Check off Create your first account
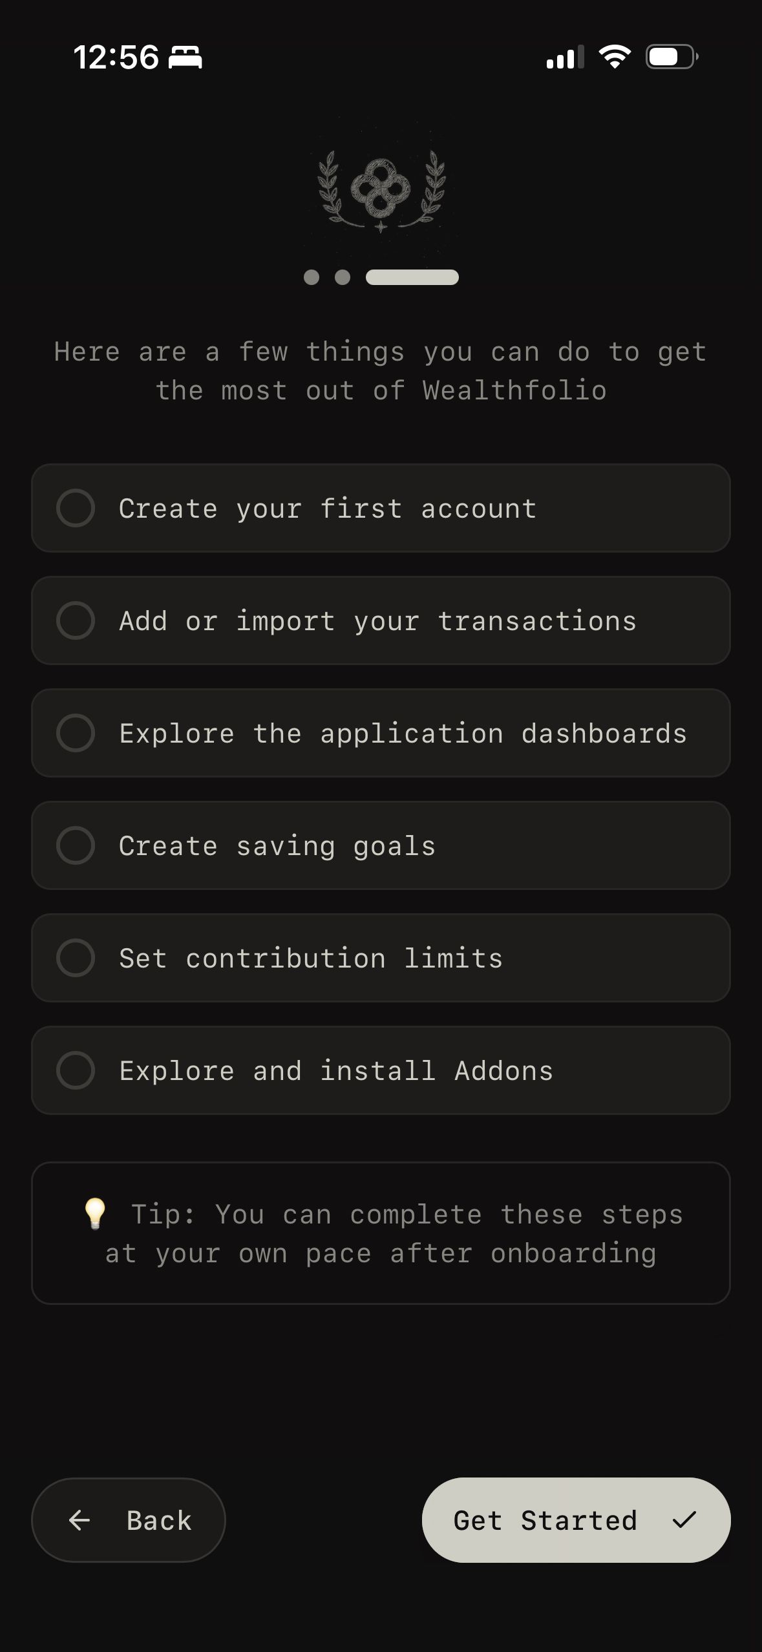762x1652 pixels. (x=76, y=508)
